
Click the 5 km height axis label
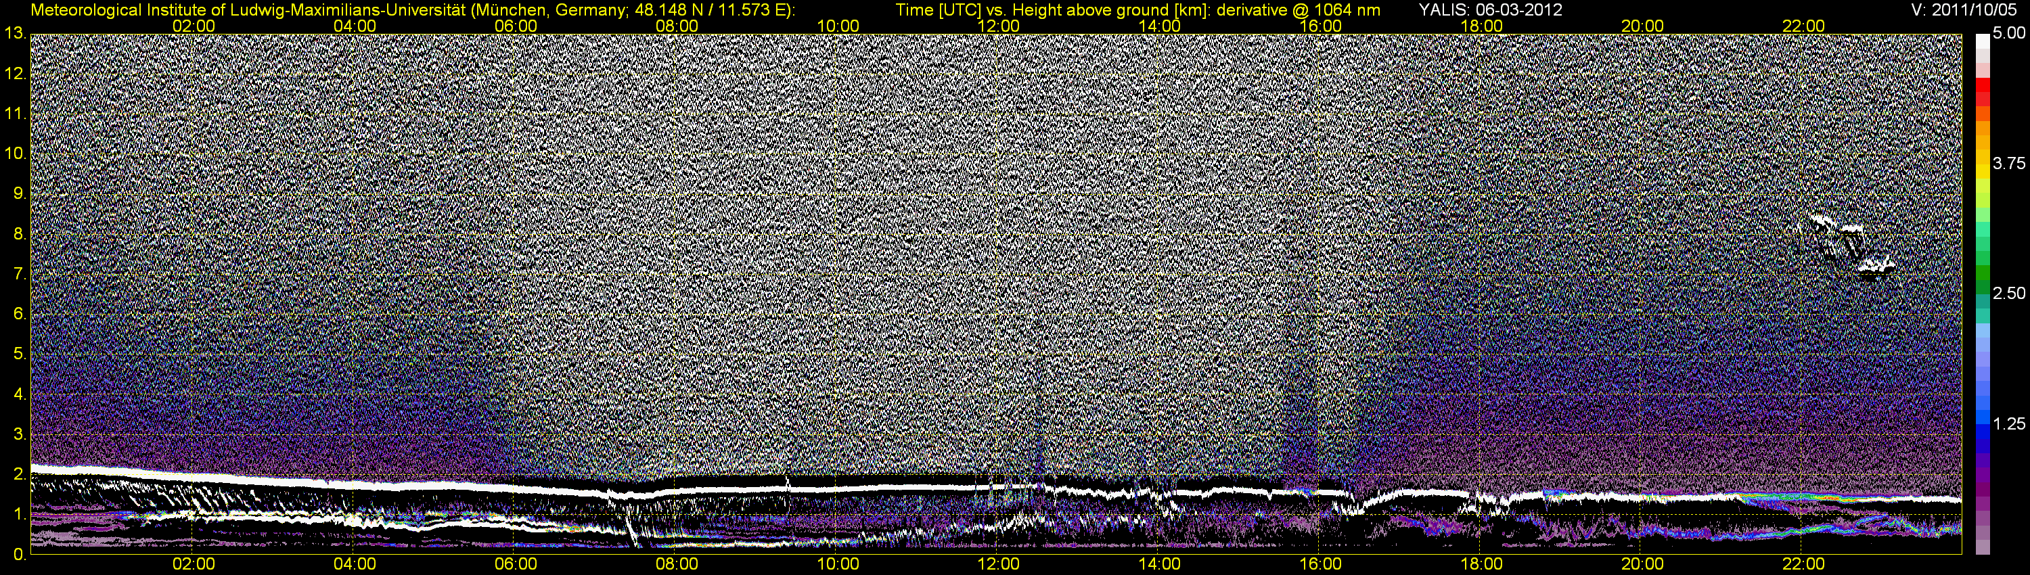(20, 354)
